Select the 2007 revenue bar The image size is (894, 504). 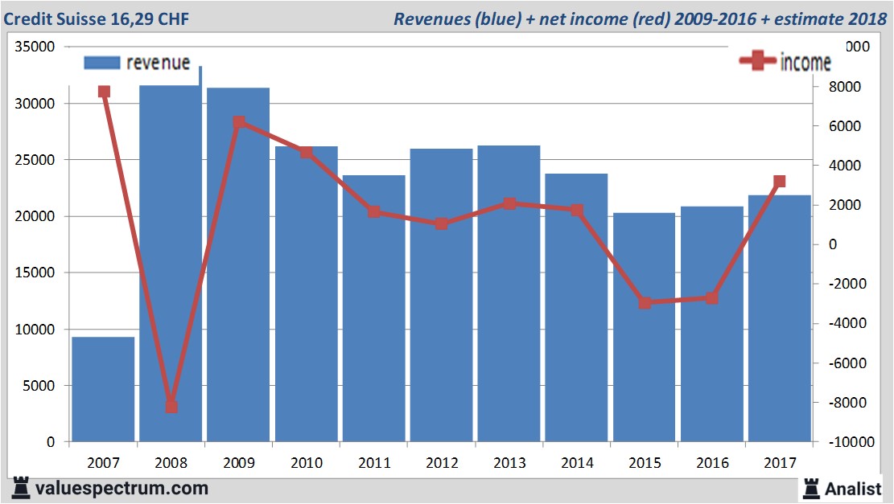(103, 389)
